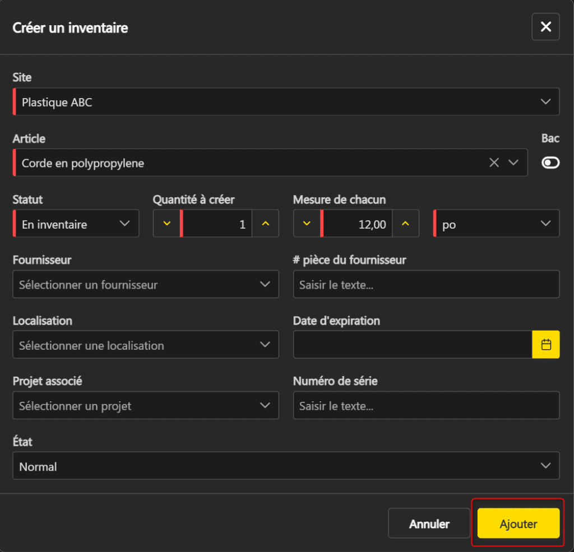Decrease Mesure de chacun with down arrow

point(307,224)
